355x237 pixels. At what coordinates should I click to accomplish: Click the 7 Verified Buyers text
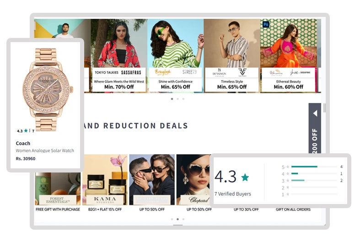(x=233, y=194)
